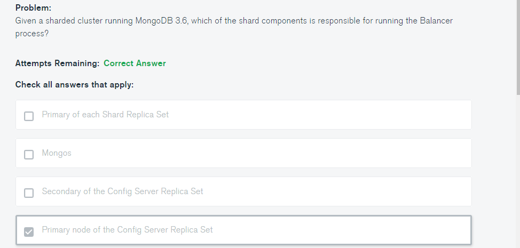Click 'Primary node of the Config Server Replica Set' text

click(x=127, y=230)
